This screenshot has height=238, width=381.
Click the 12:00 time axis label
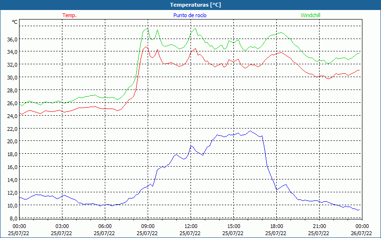(x=191, y=226)
